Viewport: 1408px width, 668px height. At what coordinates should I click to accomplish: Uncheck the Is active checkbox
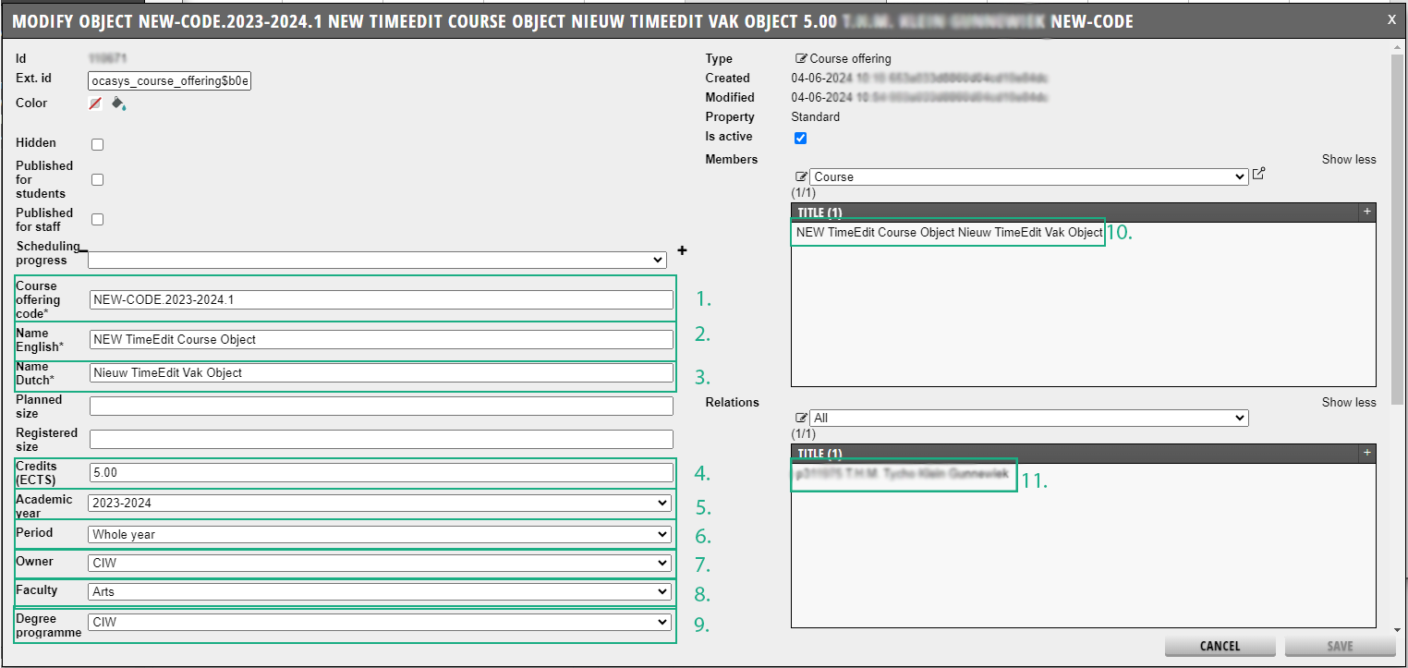tap(801, 138)
